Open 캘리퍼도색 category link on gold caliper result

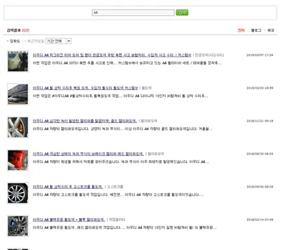149,121
